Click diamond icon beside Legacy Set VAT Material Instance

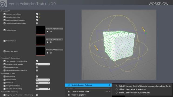point(117,86)
